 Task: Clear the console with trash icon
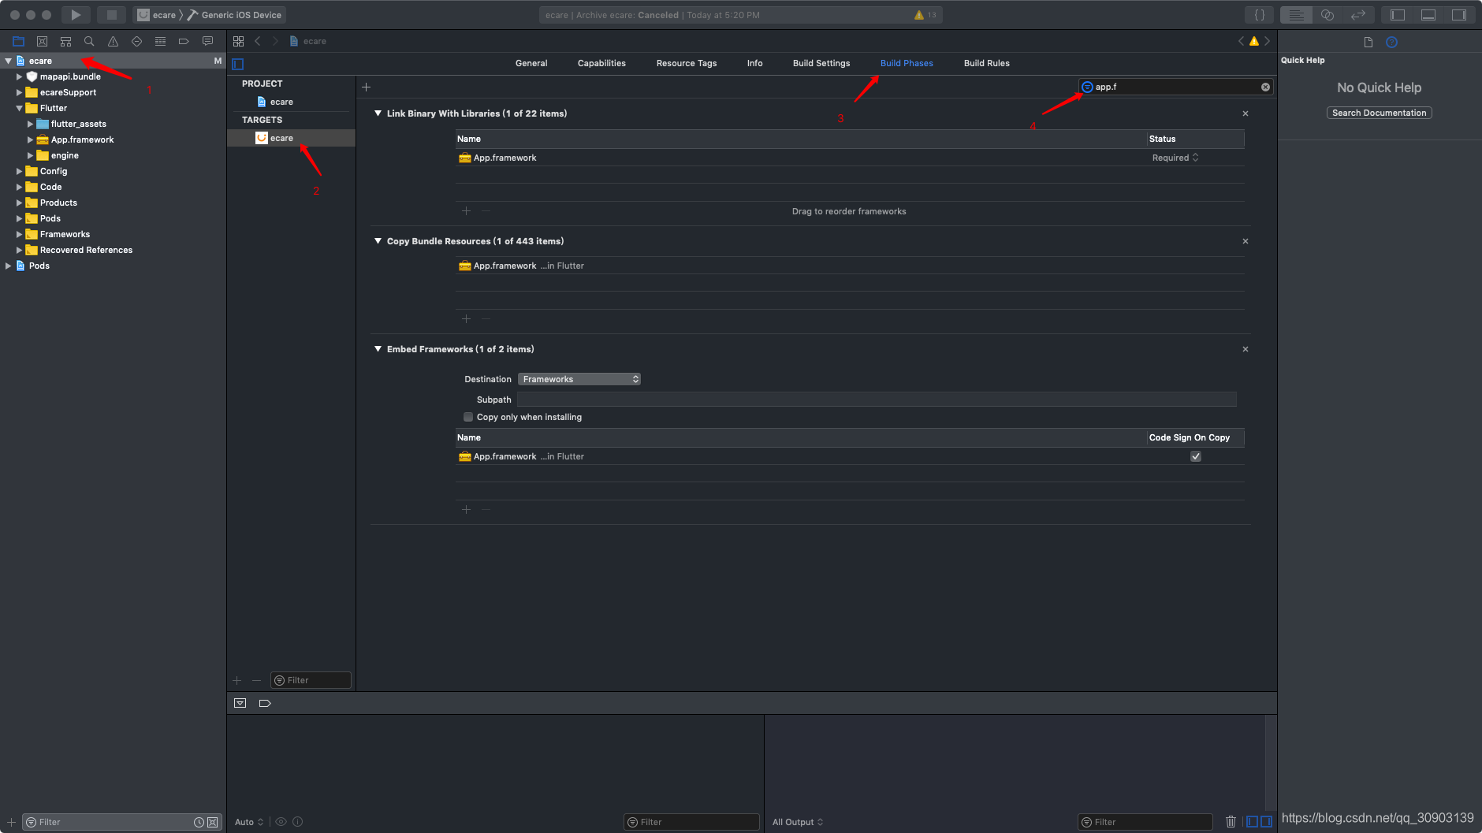click(1231, 822)
